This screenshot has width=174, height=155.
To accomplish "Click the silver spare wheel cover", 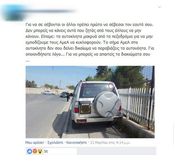I will click(x=107, y=104).
